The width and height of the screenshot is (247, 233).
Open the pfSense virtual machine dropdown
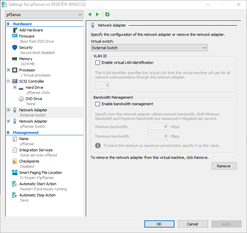tap(44, 14)
